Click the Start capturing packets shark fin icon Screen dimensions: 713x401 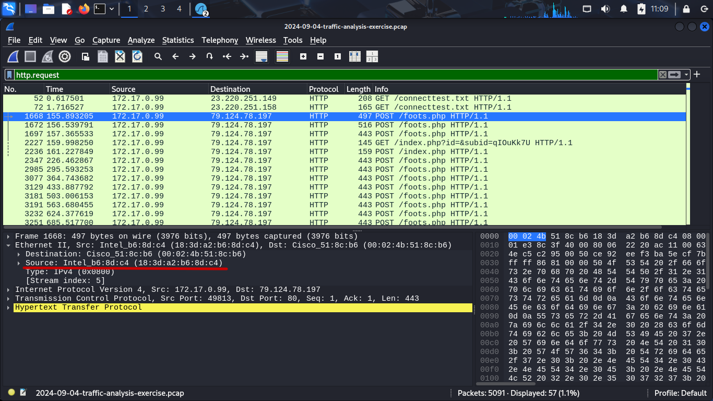tap(13, 56)
